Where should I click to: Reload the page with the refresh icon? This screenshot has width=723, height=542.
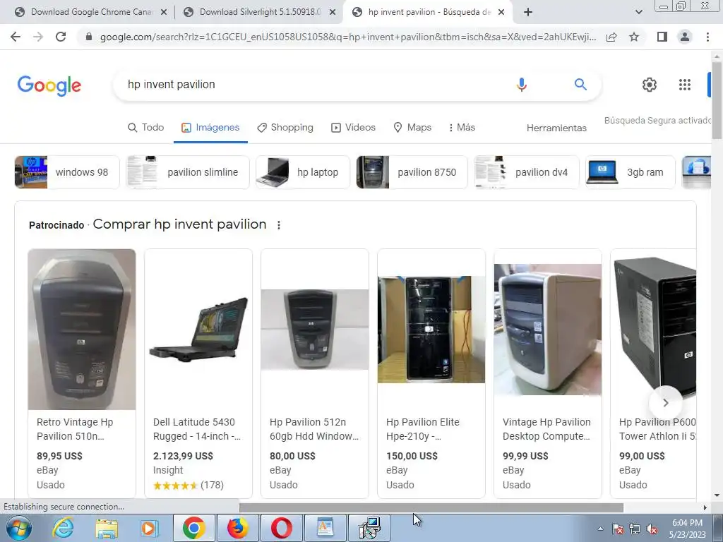click(x=61, y=37)
